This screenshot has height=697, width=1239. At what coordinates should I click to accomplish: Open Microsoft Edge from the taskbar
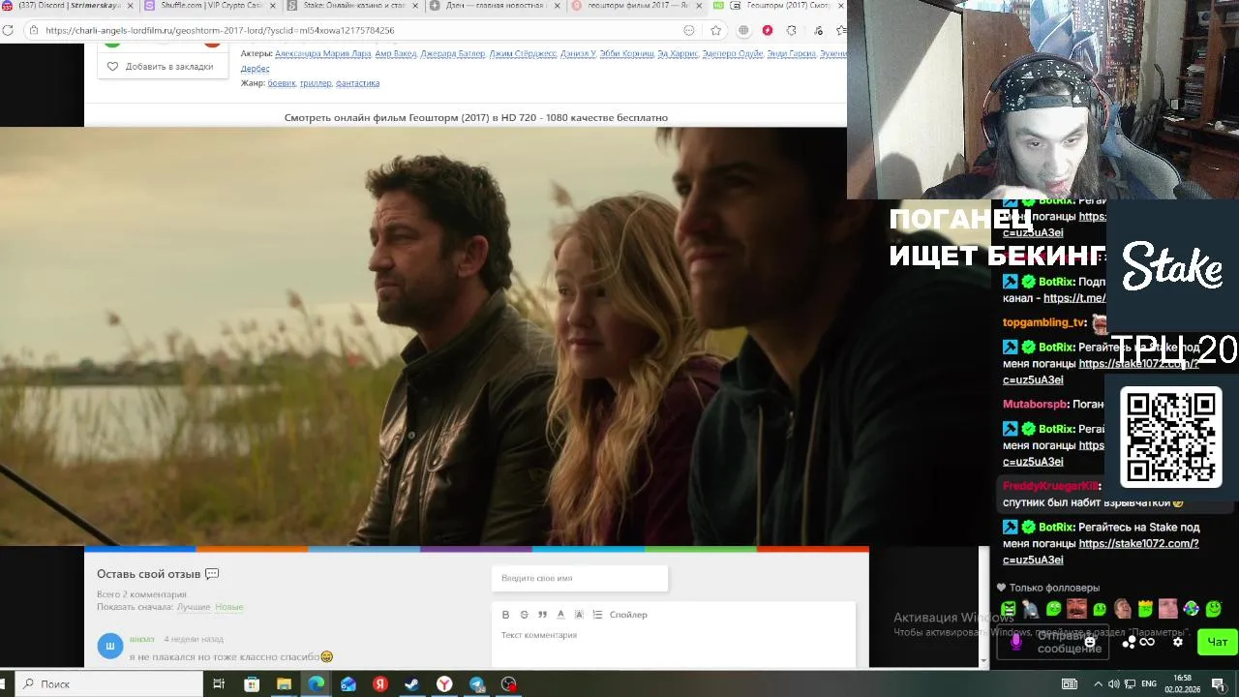(x=316, y=684)
